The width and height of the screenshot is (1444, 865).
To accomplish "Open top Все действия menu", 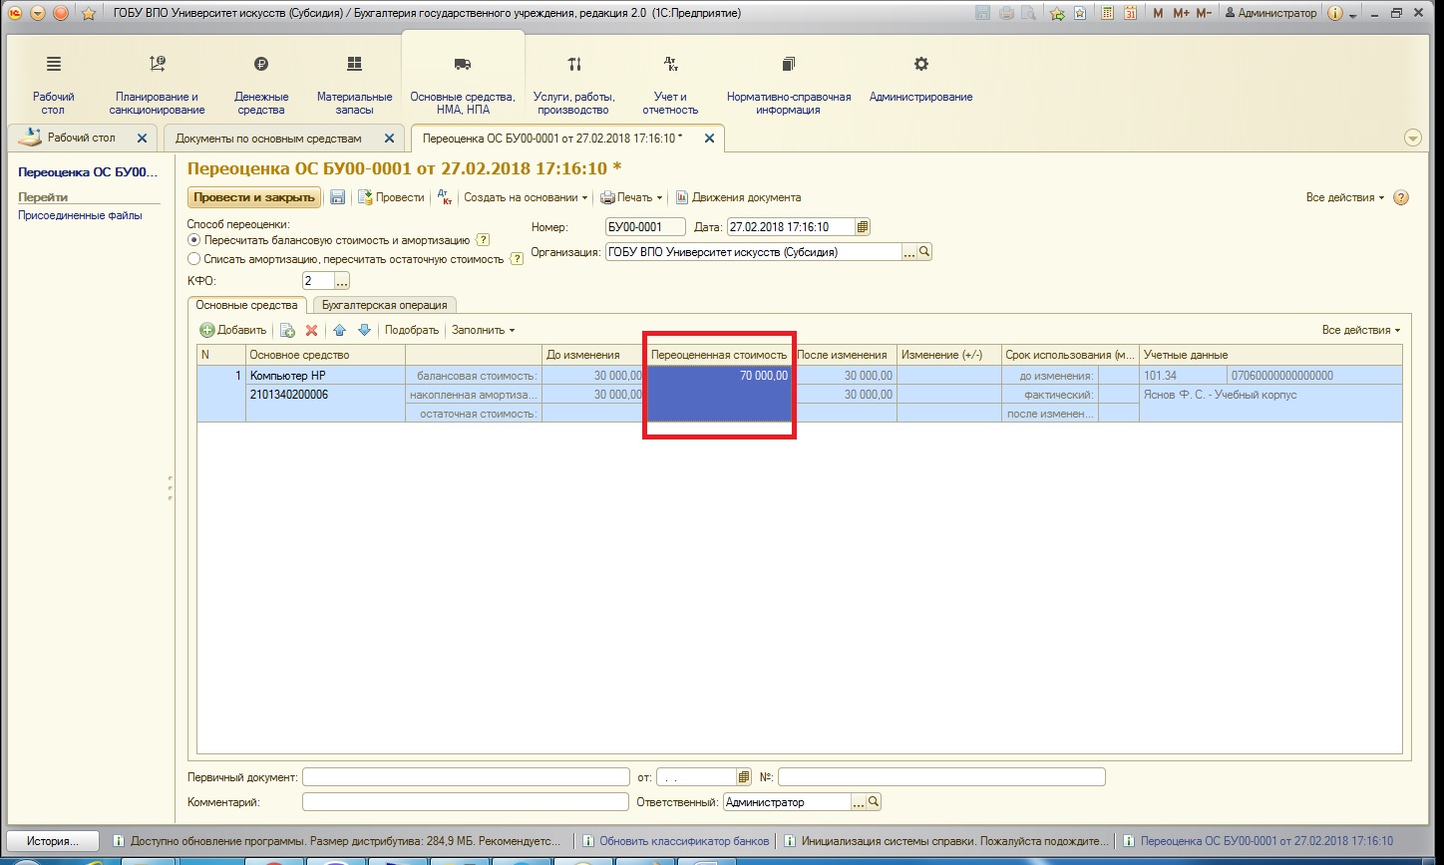I will coord(1345,197).
